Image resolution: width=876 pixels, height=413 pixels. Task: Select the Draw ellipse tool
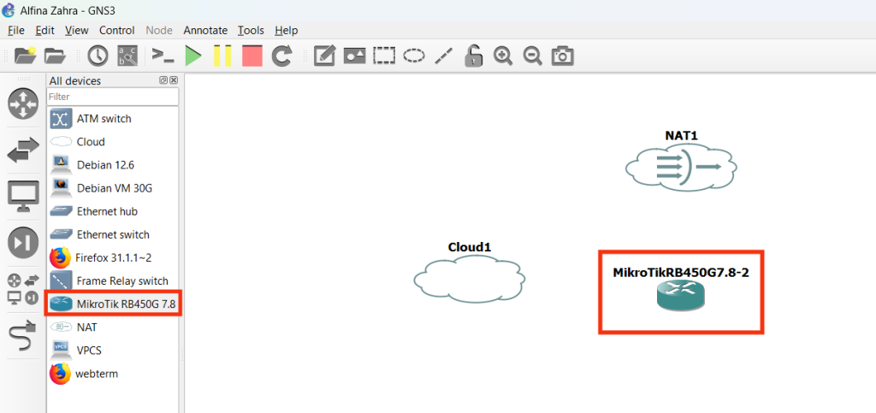414,56
